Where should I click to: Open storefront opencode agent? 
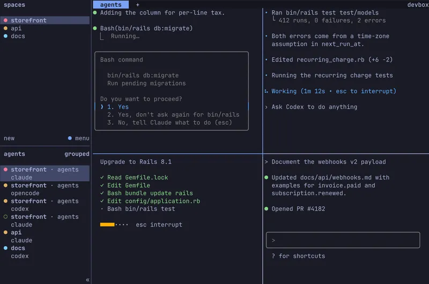(45, 189)
